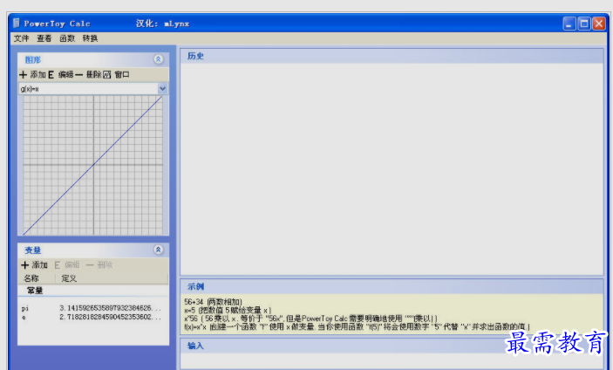Open the g(x)=x function dropdown
This screenshot has width=613, height=370.
(162, 89)
